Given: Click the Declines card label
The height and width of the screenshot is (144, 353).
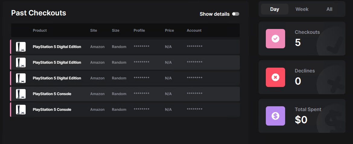Looking at the screenshot, I should pyautogui.click(x=305, y=71).
